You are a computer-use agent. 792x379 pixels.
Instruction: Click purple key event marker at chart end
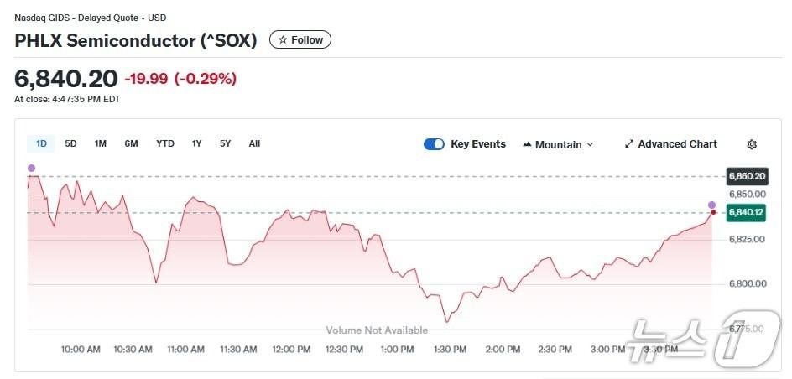(x=711, y=205)
